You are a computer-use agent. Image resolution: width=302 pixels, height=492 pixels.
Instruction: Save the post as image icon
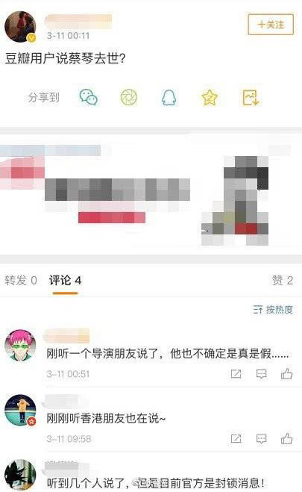coord(251,98)
